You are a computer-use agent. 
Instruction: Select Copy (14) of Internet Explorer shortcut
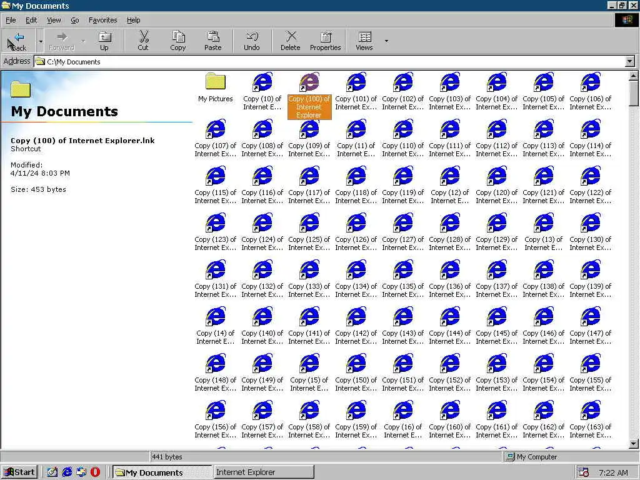point(216,326)
